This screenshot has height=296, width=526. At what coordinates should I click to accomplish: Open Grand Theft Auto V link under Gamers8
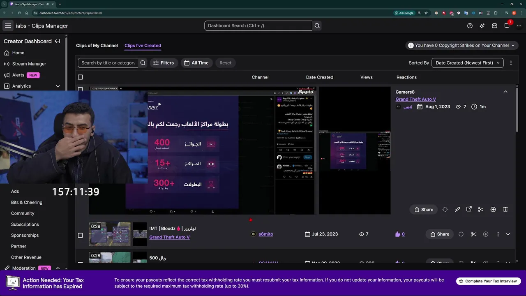coord(416,99)
